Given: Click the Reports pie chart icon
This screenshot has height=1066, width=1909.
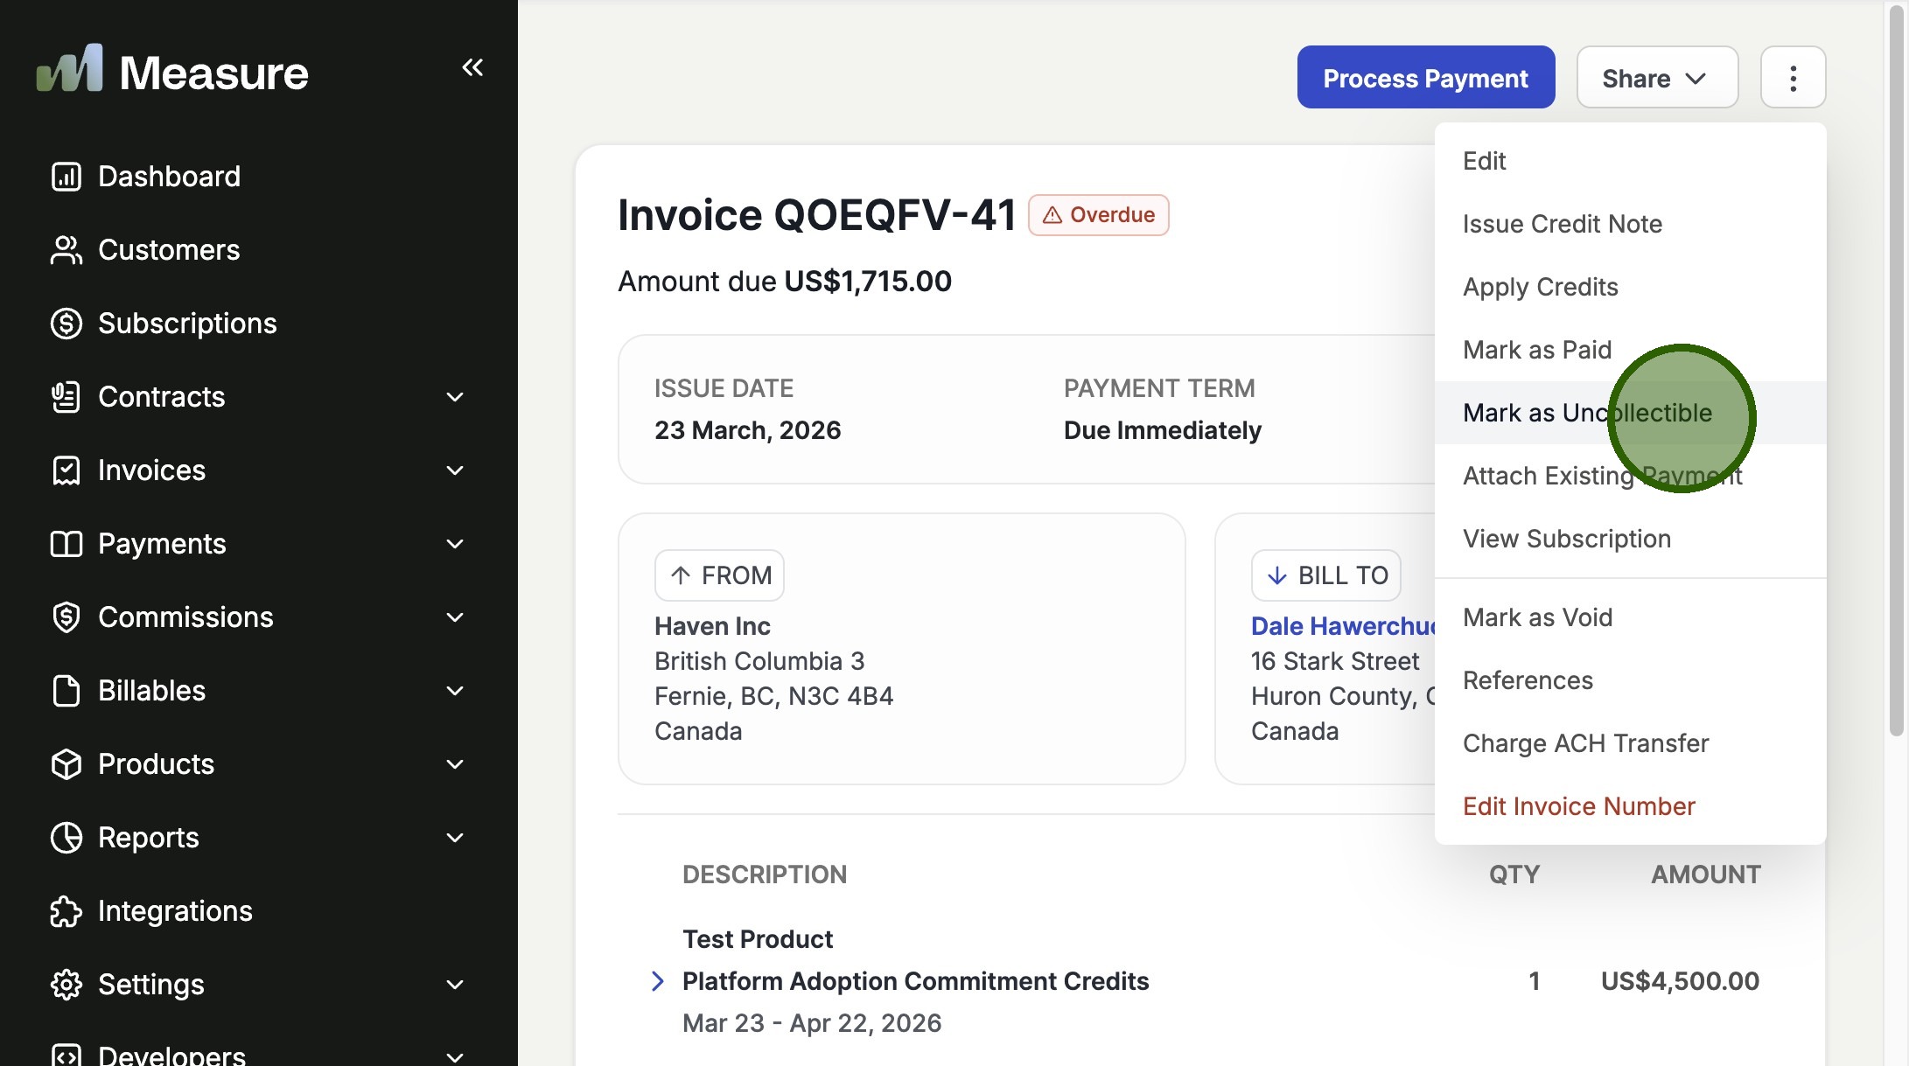Looking at the screenshot, I should tap(66, 838).
